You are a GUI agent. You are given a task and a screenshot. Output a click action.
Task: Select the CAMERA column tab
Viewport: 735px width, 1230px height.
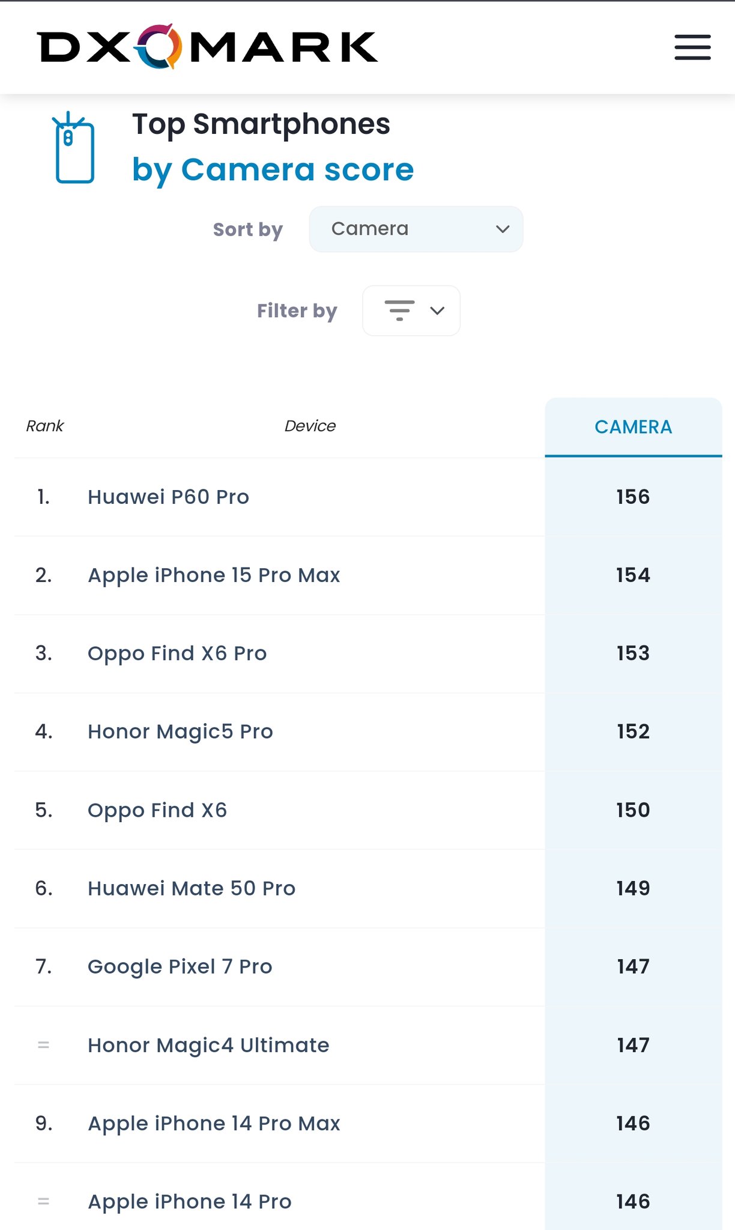(634, 427)
